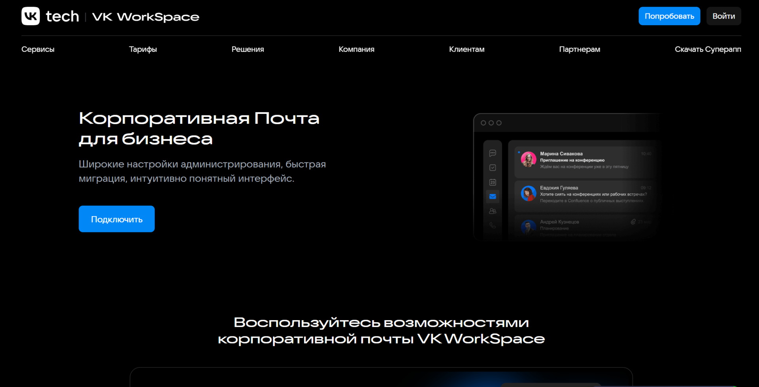
Task: Click the VK logo icon
Action: pyautogui.click(x=30, y=16)
